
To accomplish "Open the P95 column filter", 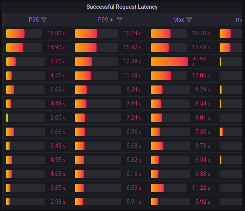I will pyautogui.click(x=44, y=20).
